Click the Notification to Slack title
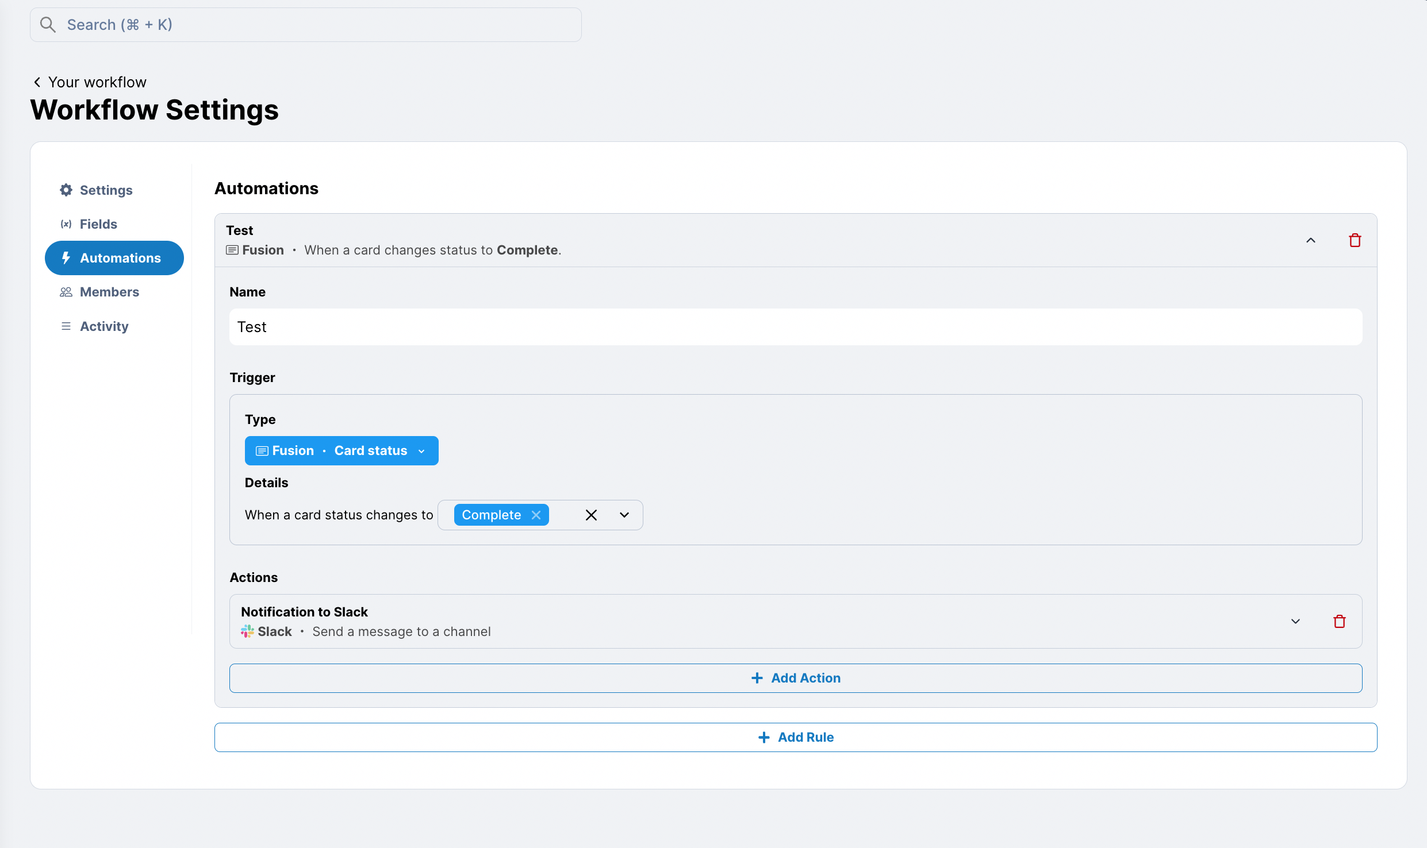Screen dimensions: 1427x848 (304, 612)
